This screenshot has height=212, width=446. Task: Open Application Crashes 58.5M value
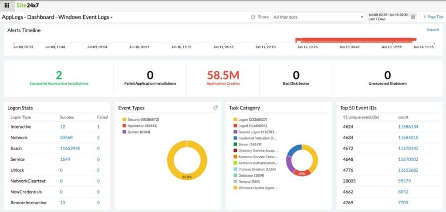click(223, 75)
